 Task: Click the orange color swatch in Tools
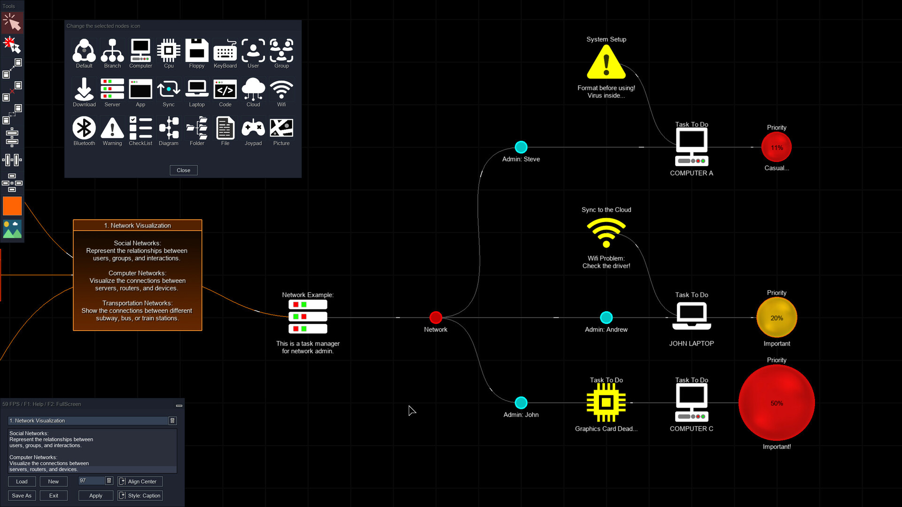tap(12, 206)
